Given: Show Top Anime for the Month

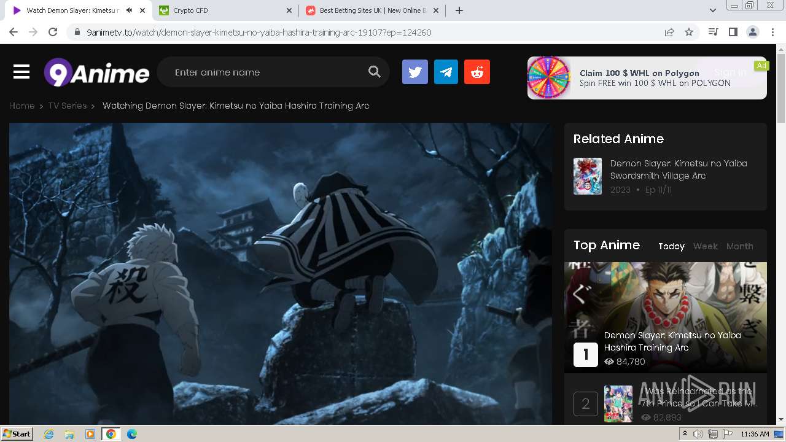Looking at the screenshot, I should point(739,246).
